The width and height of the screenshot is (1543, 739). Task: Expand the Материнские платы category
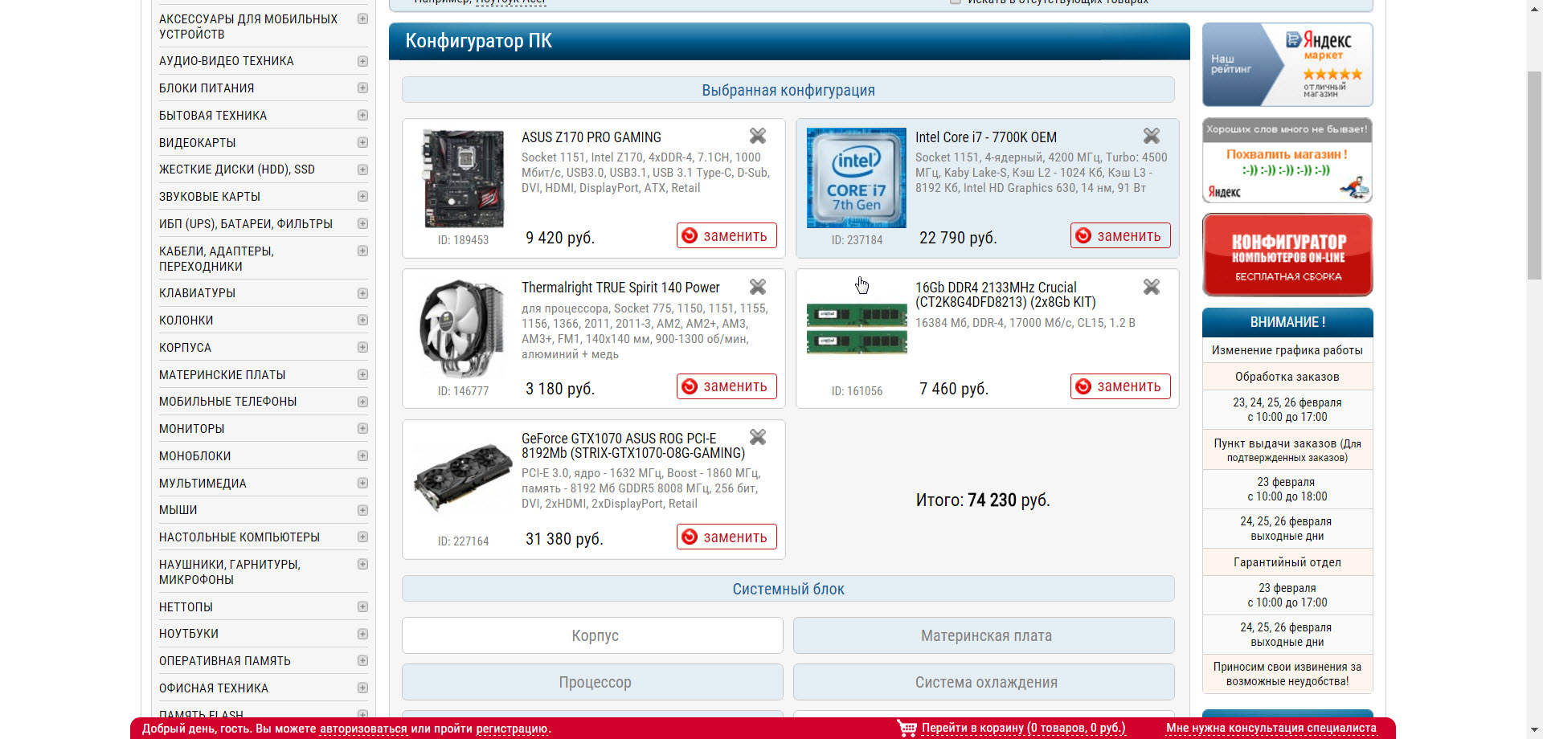[x=362, y=374]
